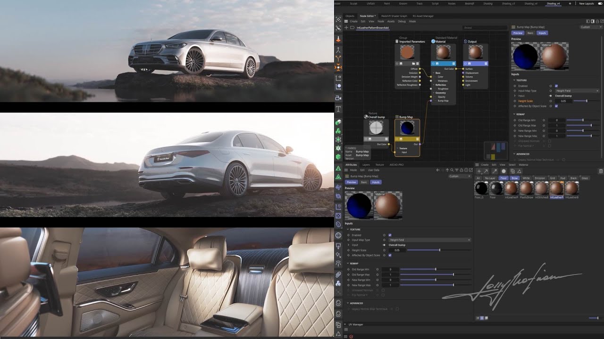The height and width of the screenshot is (339, 604).
Task: Toggle Affected By Object Scale in lower panel
Action: [x=390, y=255]
